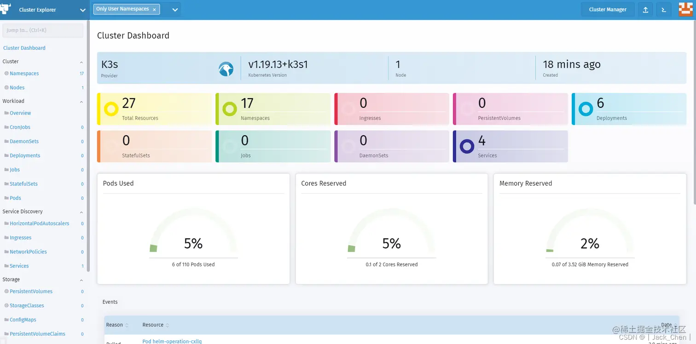Click the import YAML upload icon
The height and width of the screenshot is (344, 696).
point(645,10)
